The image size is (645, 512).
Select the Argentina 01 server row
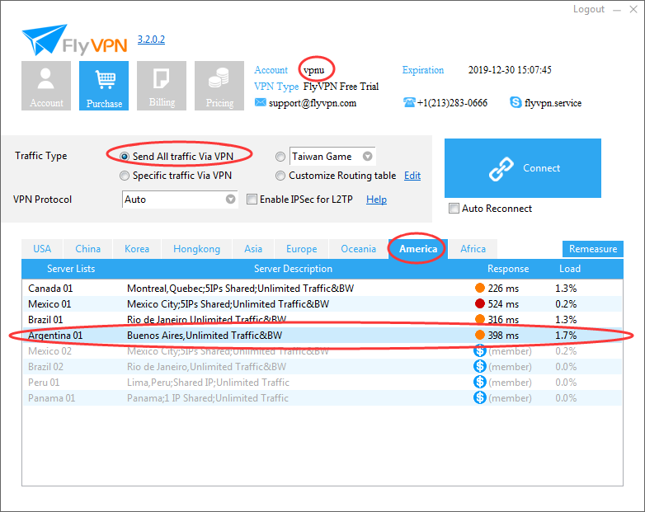[x=322, y=336]
